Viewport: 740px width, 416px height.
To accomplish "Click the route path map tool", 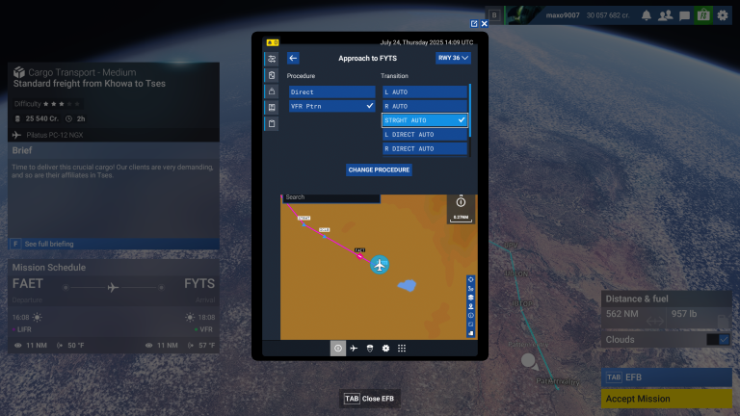I will 470,289.
